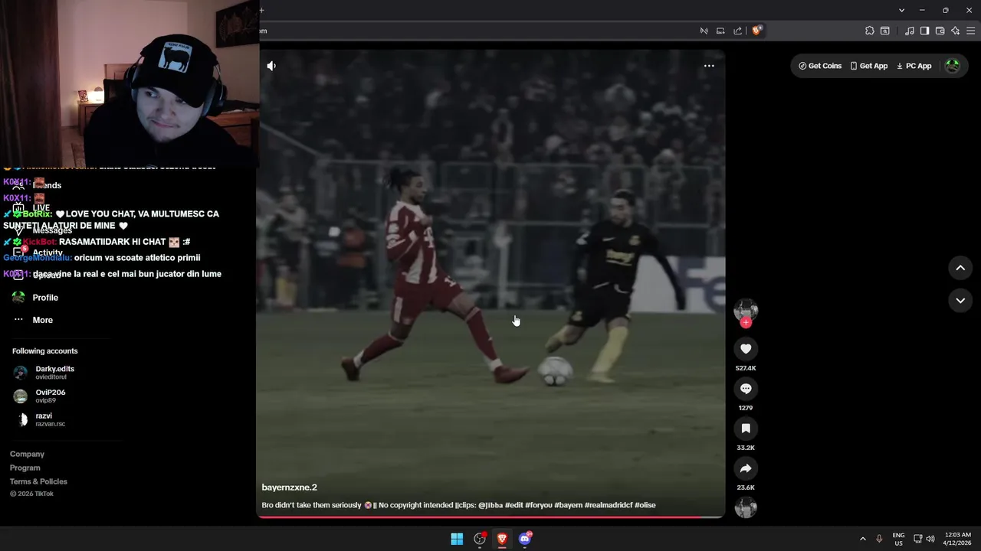Viewport: 981px width, 551px height.
Task: Open Profile in the TikTok sidebar
Action: pos(35,298)
